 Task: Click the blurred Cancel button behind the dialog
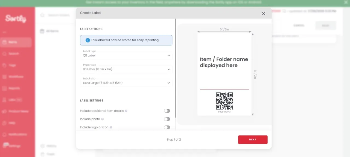(299, 26)
